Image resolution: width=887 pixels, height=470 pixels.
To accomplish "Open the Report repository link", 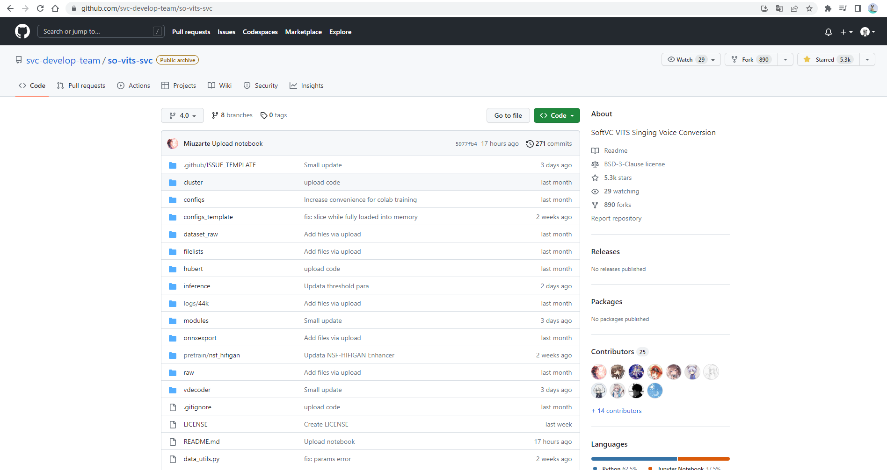I will pyautogui.click(x=616, y=219).
